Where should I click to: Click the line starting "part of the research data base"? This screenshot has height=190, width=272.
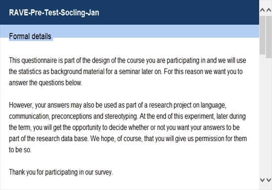(128, 139)
